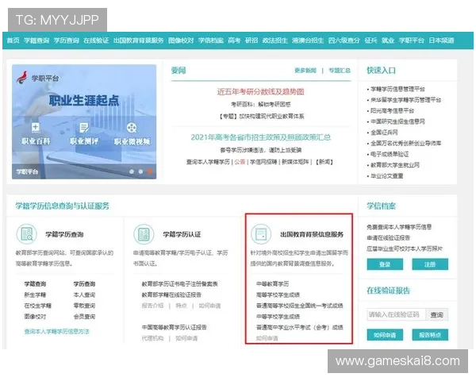Viewport: 476px width, 381px height.
Task: Open the 就业 nav item
Action: point(388,40)
